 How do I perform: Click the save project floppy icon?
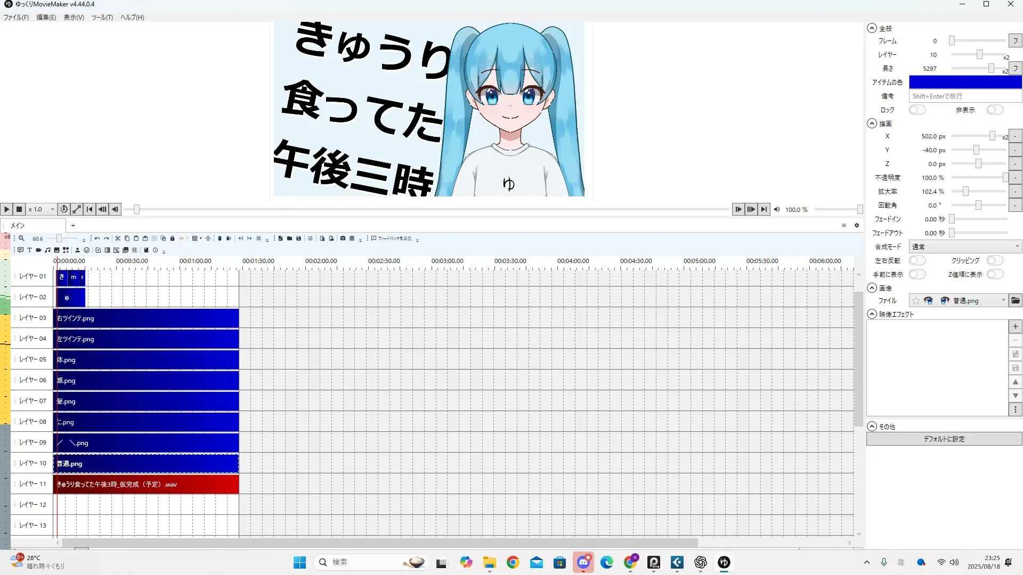point(298,239)
